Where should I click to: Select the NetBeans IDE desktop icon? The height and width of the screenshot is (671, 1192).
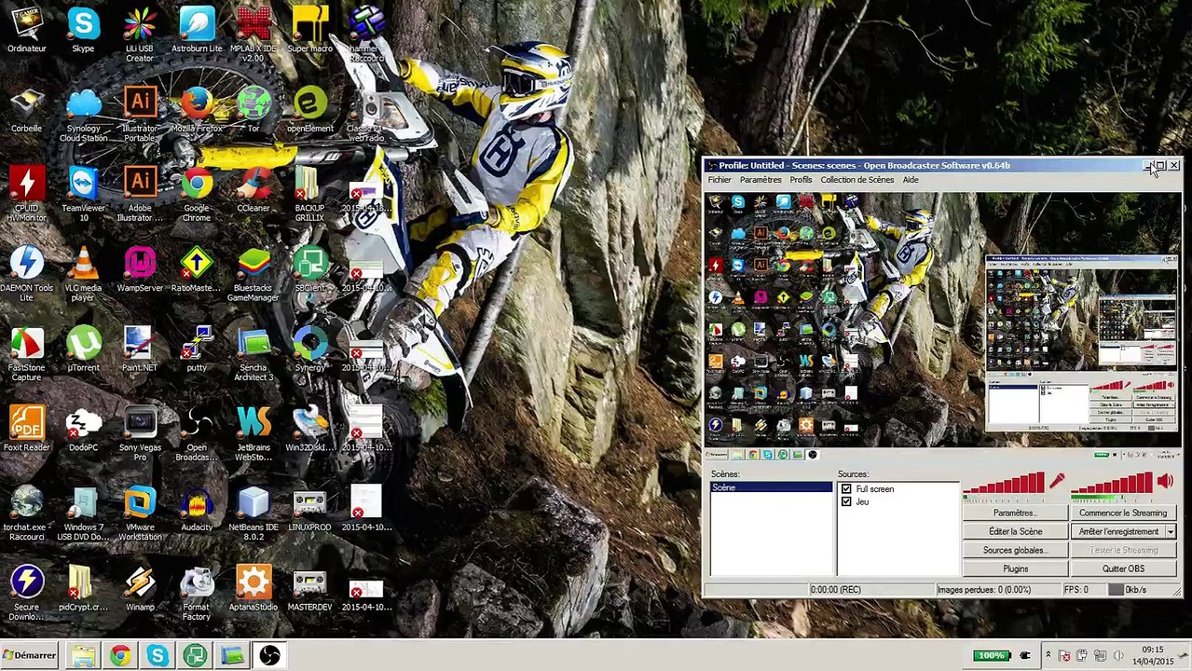click(253, 514)
